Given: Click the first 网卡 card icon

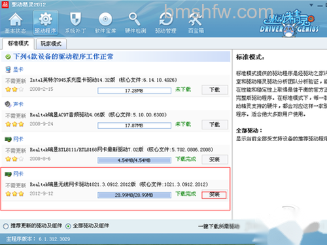Looking at the screenshot, I should tap(8, 139).
